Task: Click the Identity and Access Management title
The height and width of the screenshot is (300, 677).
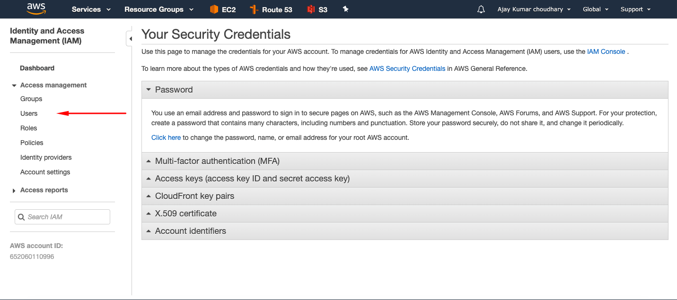Action: pos(47,36)
